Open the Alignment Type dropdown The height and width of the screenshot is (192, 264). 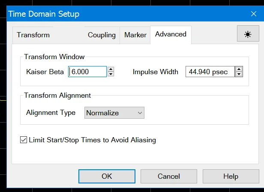(x=114, y=113)
